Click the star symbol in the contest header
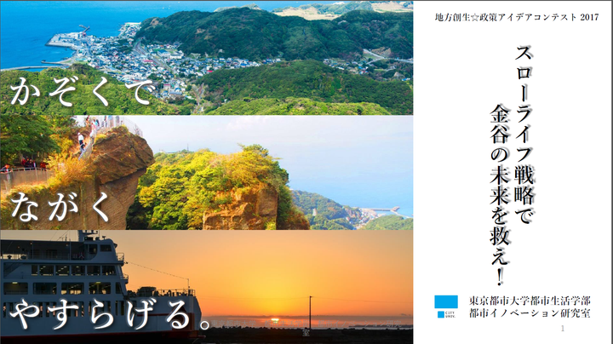Viewport: 613px width, 344px height. [x=474, y=18]
